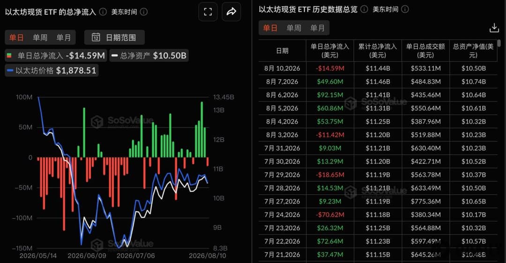This screenshot has height=263, width=506.
Task: Click the 7月 31,2026 date cell
Action: (x=282, y=148)
